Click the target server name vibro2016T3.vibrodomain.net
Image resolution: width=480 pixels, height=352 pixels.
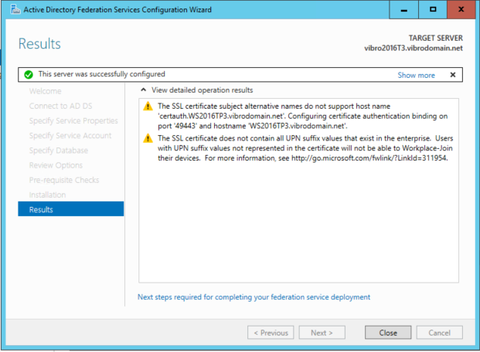click(x=414, y=48)
